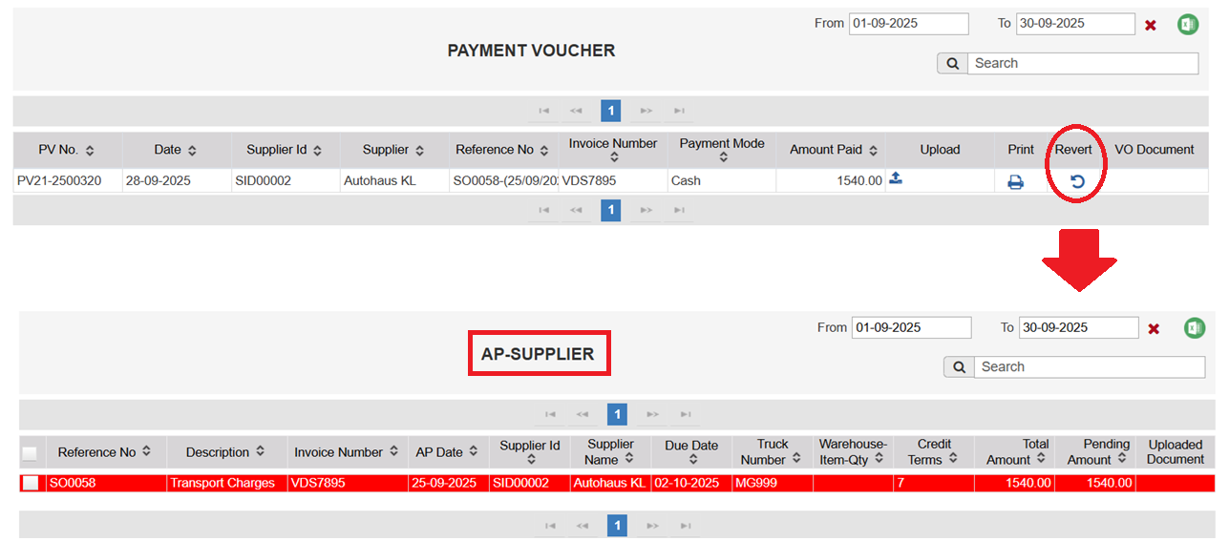Sort Payment Voucher by PV No.

(90, 151)
